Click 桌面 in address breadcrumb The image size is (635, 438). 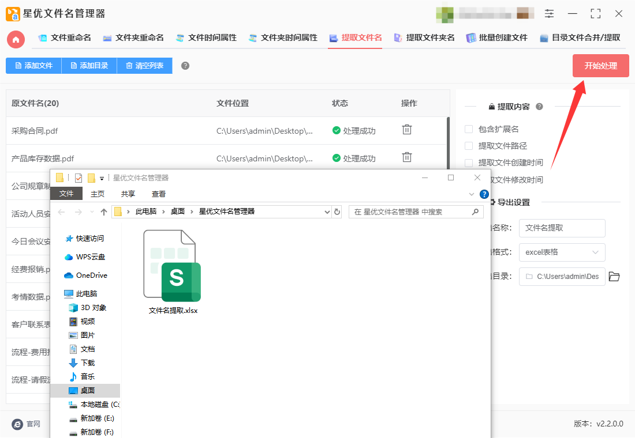[x=178, y=212]
